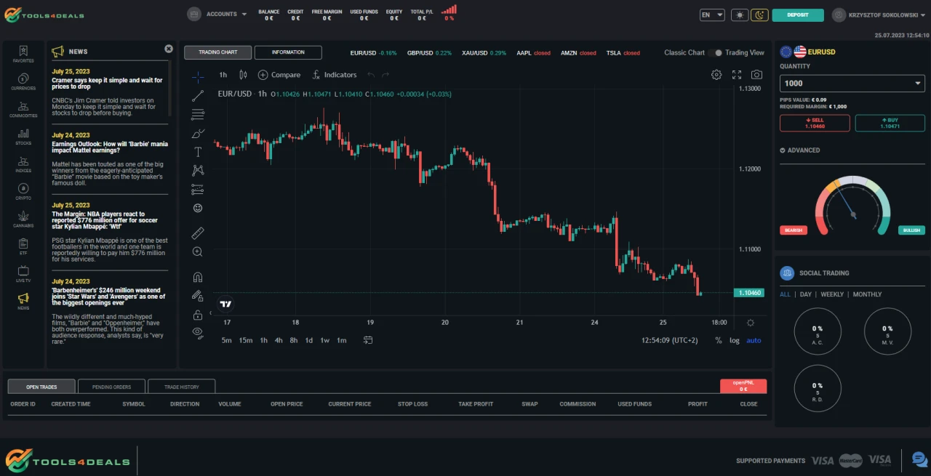Select the trend line drawing tool

pyautogui.click(x=198, y=96)
